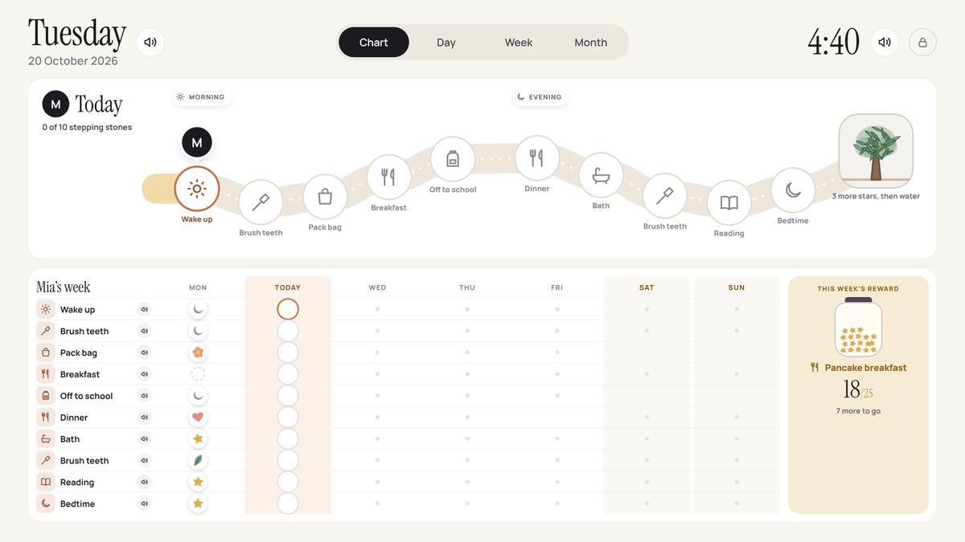Play sound for the Bath row
This screenshot has height=542, width=965.
pyautogui.click(x=144, y=439)
